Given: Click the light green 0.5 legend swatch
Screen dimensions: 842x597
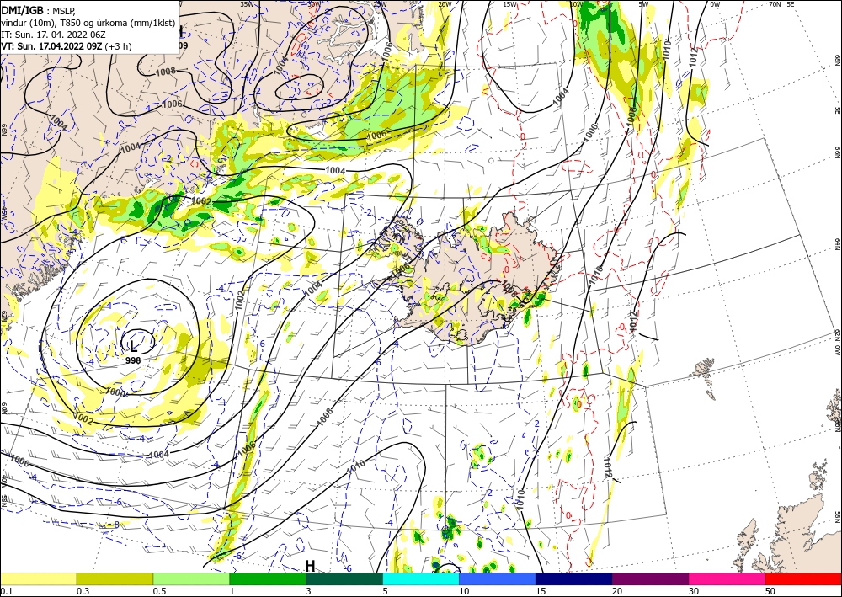Looking at the screenshot, I should tap(191, 578).
